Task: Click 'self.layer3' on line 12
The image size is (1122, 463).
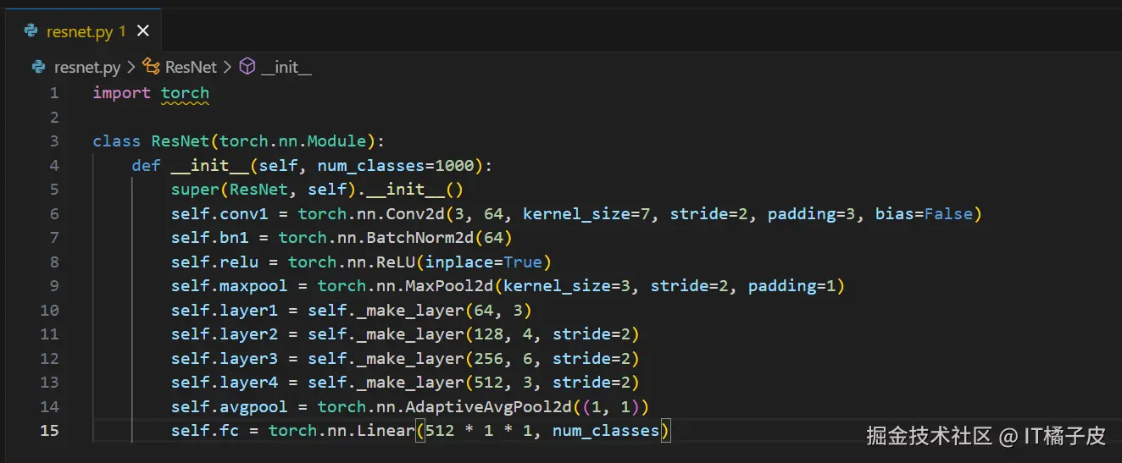Action: pyautogui.click(x=225, y=358)
